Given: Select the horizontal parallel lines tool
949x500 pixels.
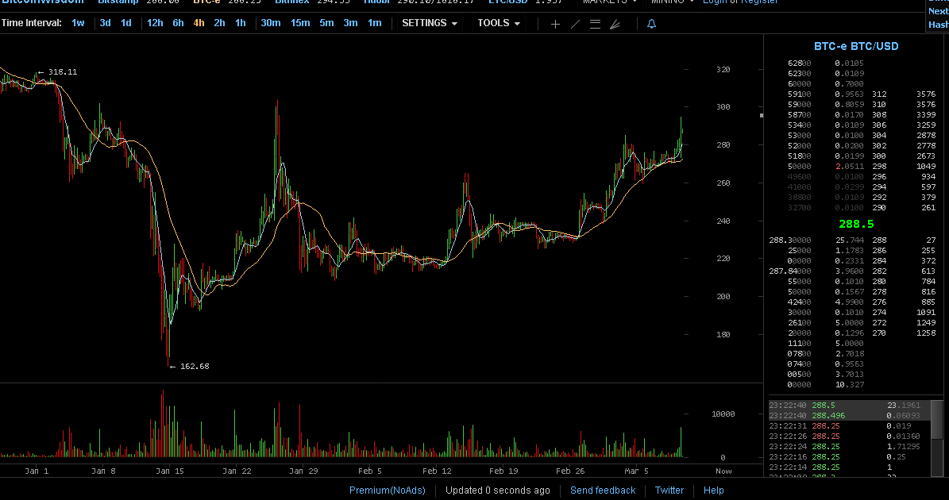Looking at the screenshot, I should [595, 24].
